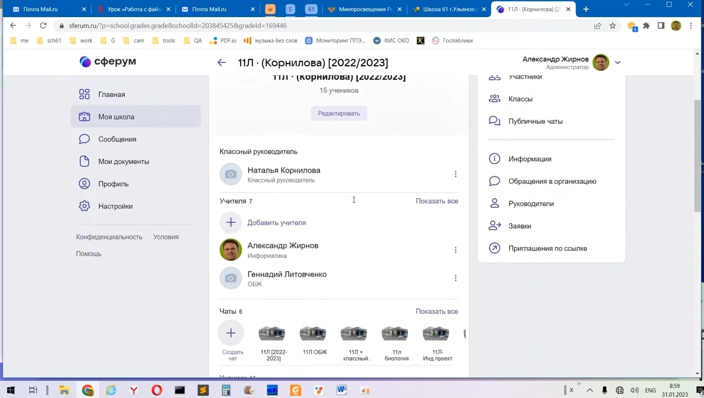
Task: Click the page vertical scrollbar thumb
Action: pos(697,155)
